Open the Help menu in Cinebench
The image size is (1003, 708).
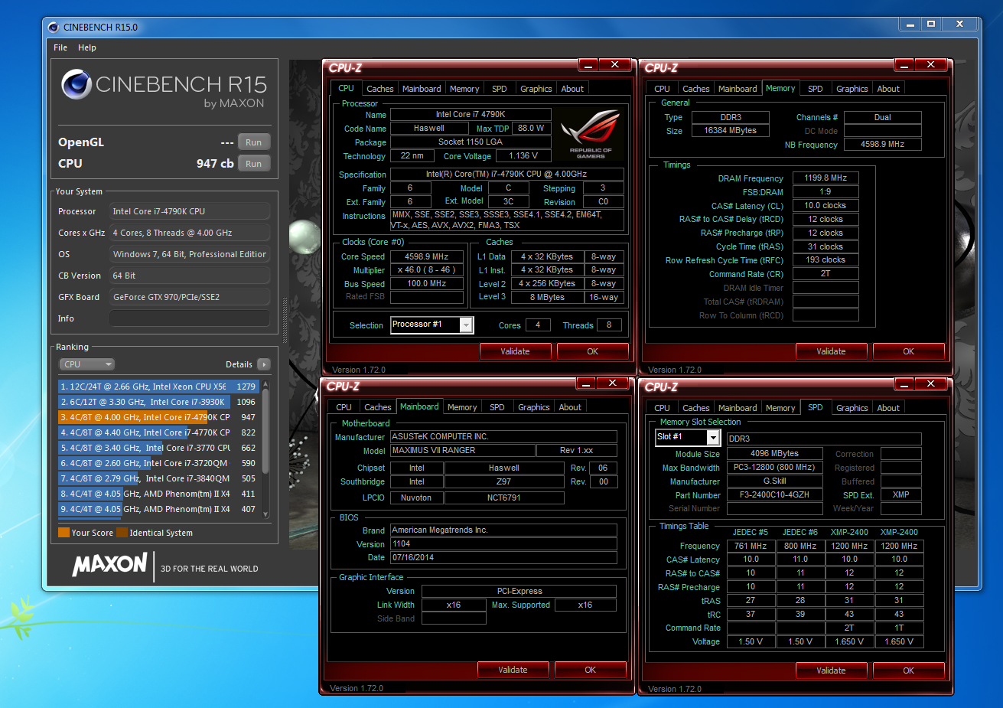[x=87, y=47]
